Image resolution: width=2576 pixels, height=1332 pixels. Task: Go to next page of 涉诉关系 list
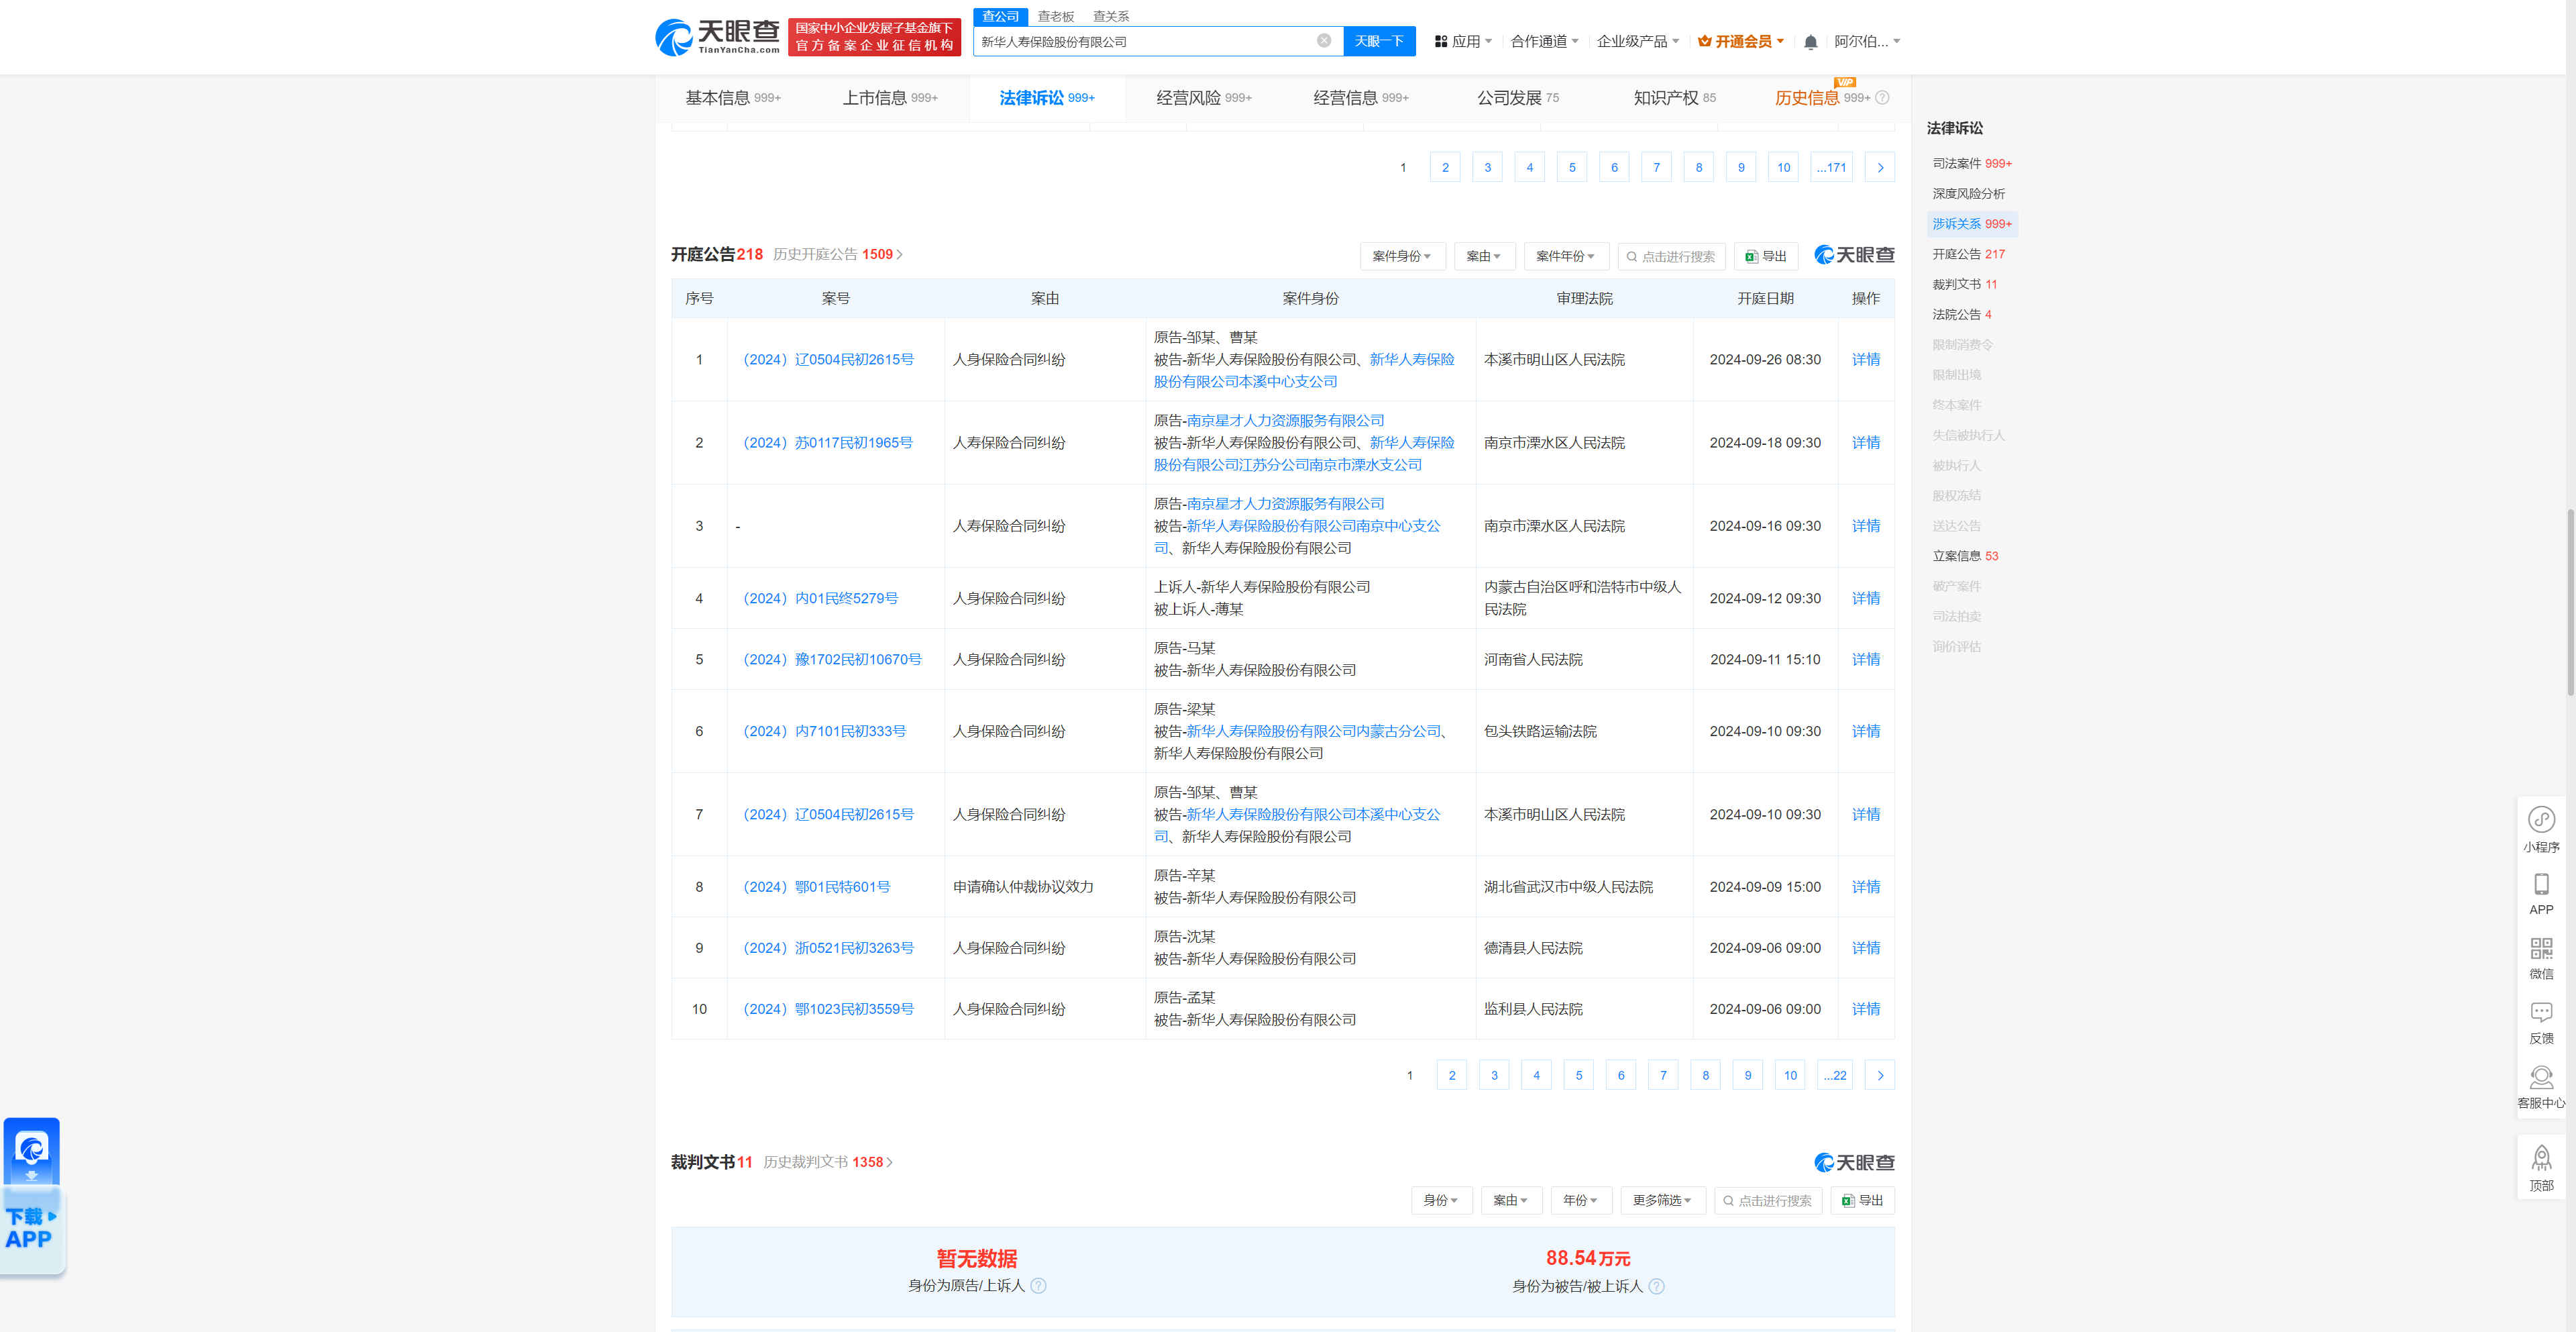click(1880, 167)
